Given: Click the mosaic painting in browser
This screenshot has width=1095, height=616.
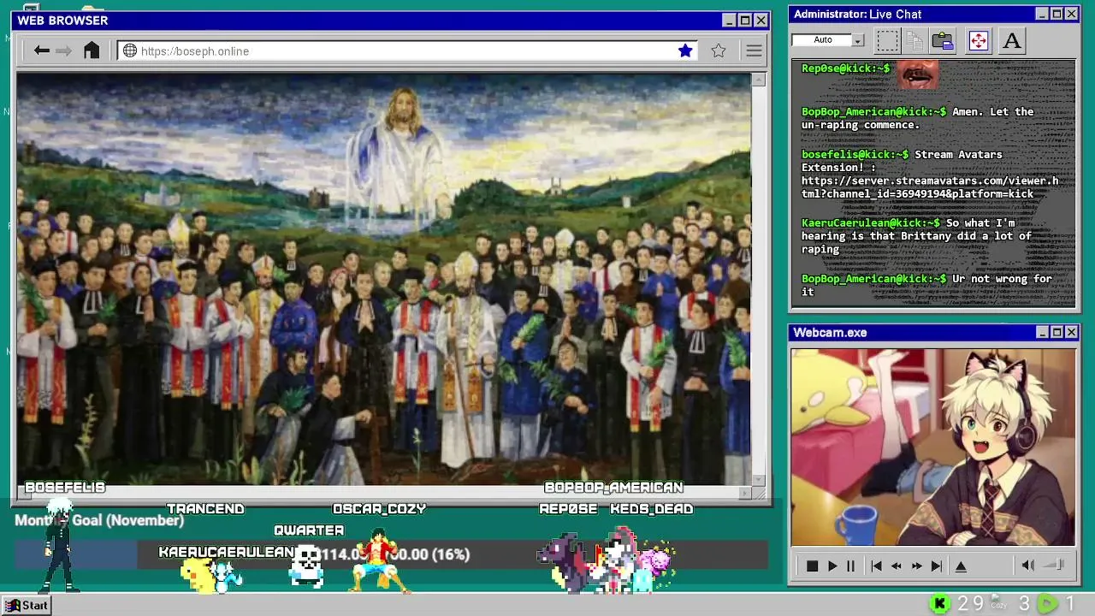Looking at the screenshot, I should tap(383, 279).
